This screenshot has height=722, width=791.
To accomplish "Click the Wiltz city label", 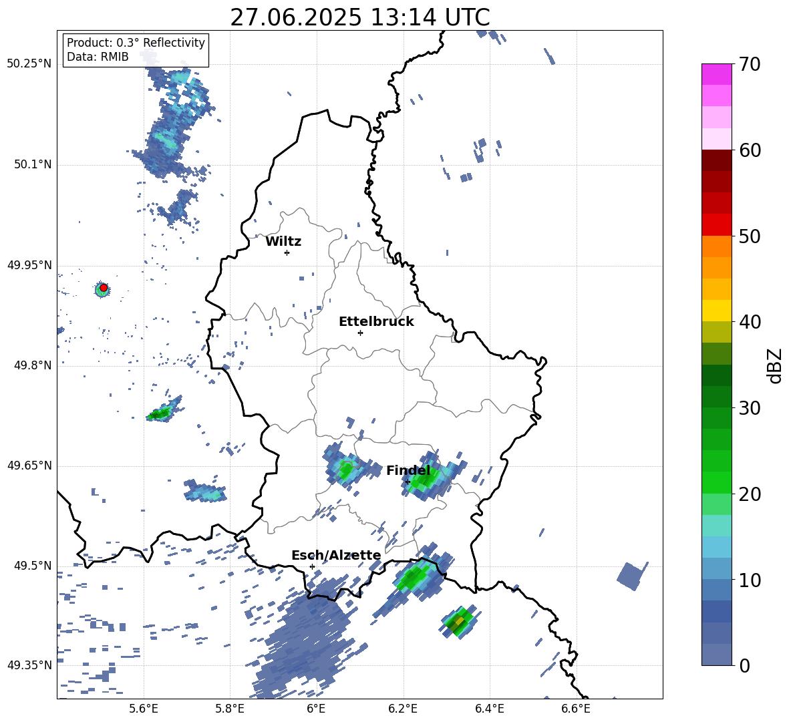I will [283, 242].
